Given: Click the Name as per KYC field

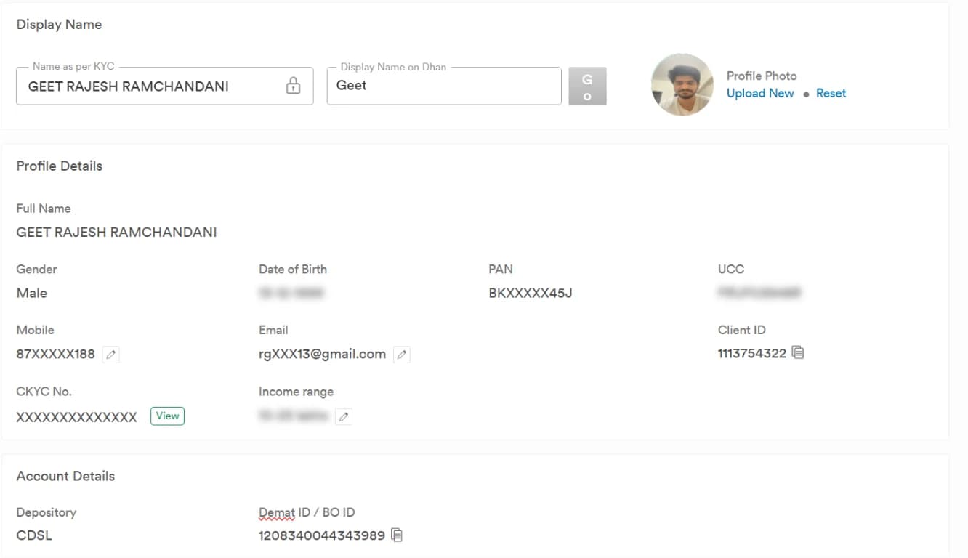Looking at the screenshot, I should pos(165,86).
